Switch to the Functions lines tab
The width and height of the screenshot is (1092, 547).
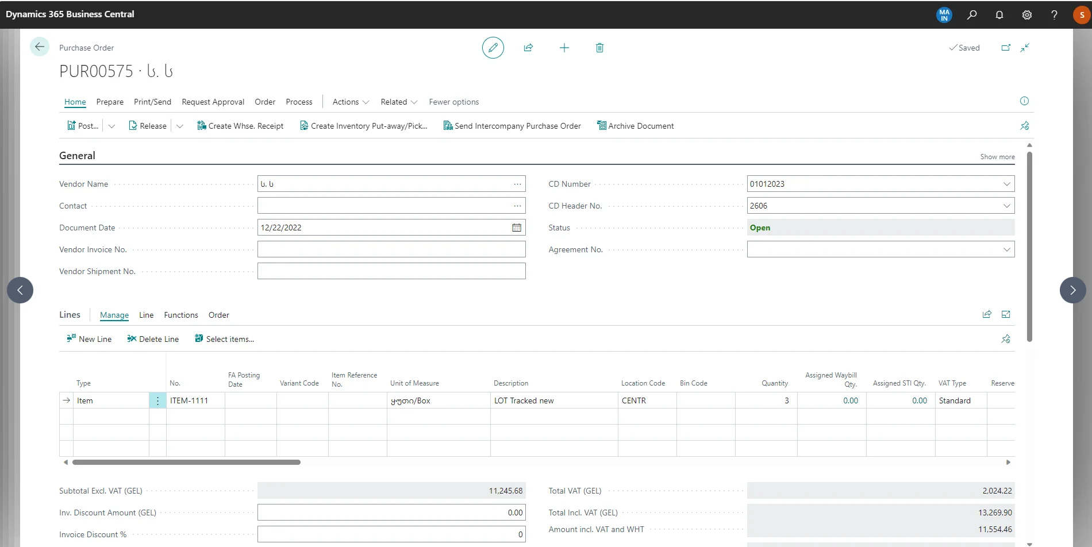180,315
